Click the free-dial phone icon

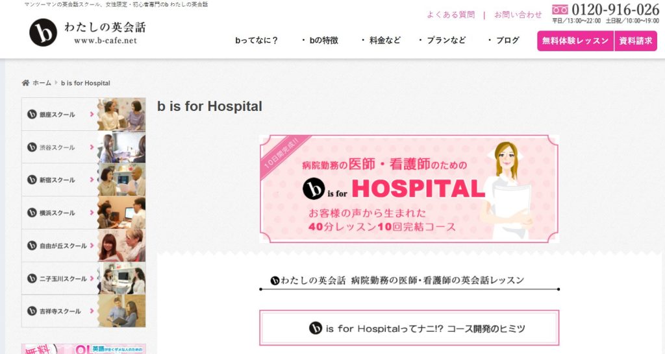(560, 9)
